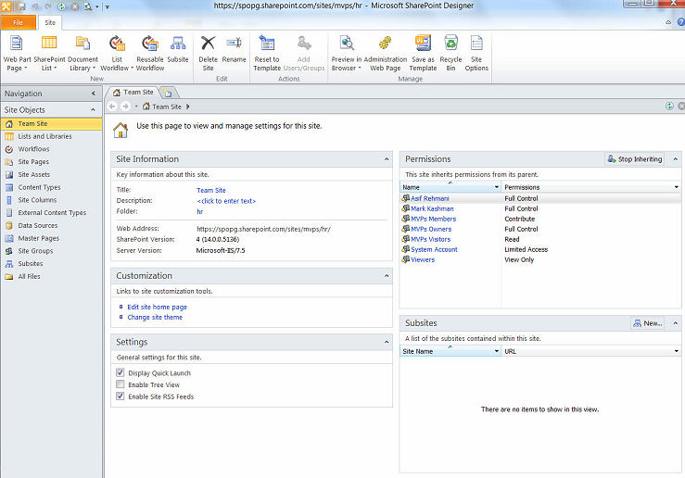Viewport: 685px width, 478px height.
Task: Open the Name column filter dropdown
Action: click(496, 187)
